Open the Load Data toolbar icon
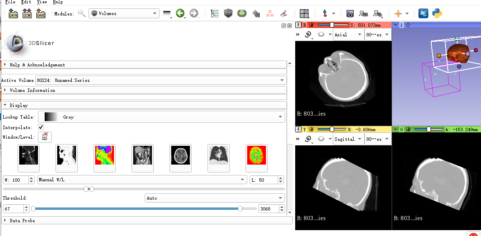Image resolution: width=481 pixels, height=236 pixels. tap(13, 13)
